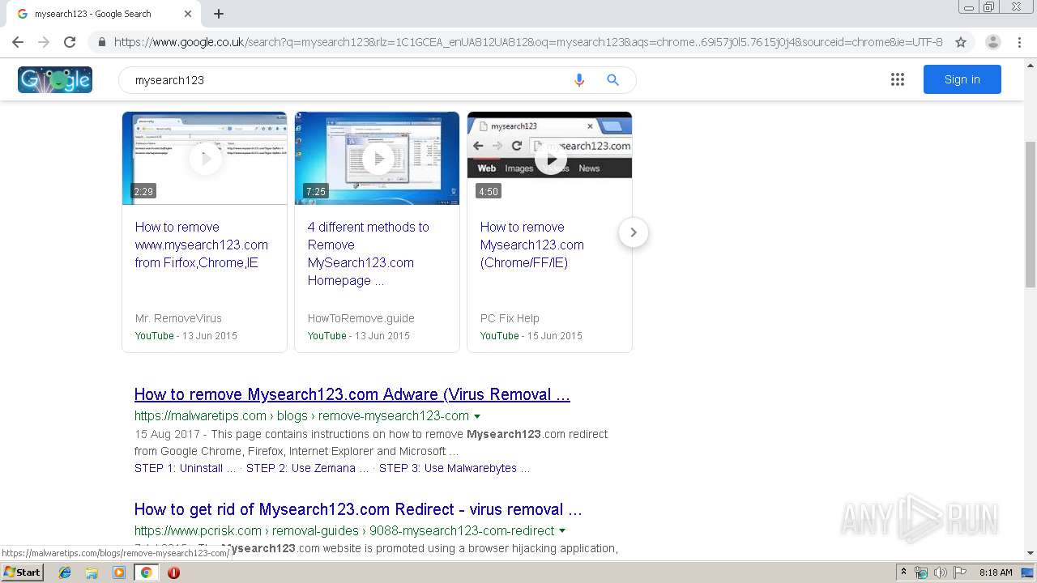Show next videos with carousel arrow
This screenshot has width=1037, height=583.
[633, 232]
